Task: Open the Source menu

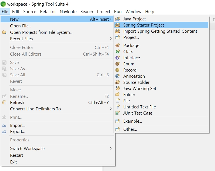Action: 30,12
